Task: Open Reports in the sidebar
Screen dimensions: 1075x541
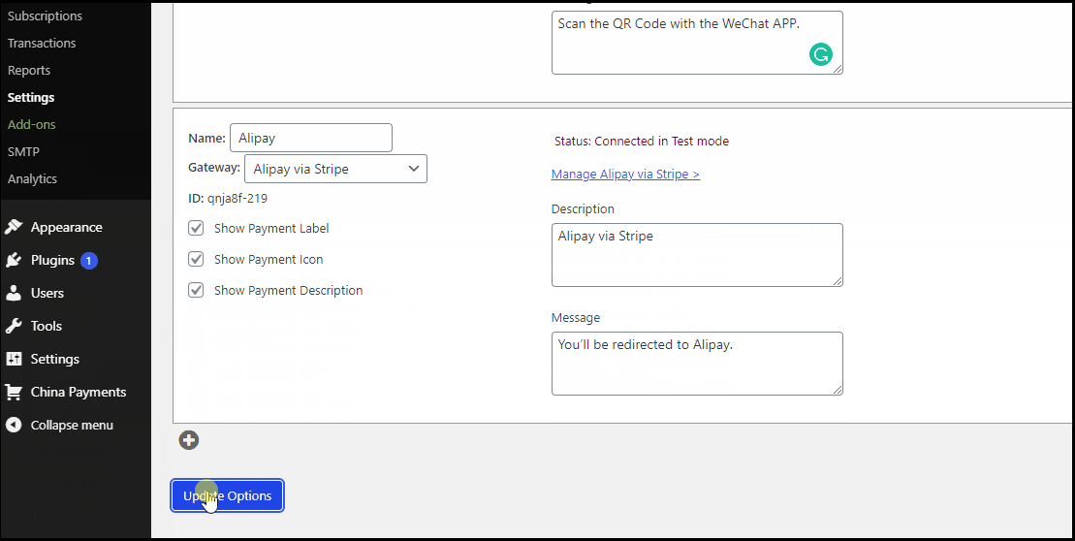Action: [x=29, y=71]
